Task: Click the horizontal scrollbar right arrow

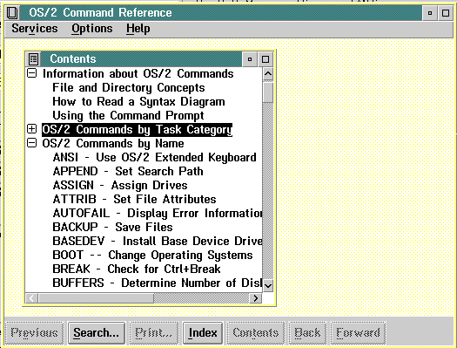Action: pyautogui.click(x=256, y=298)
